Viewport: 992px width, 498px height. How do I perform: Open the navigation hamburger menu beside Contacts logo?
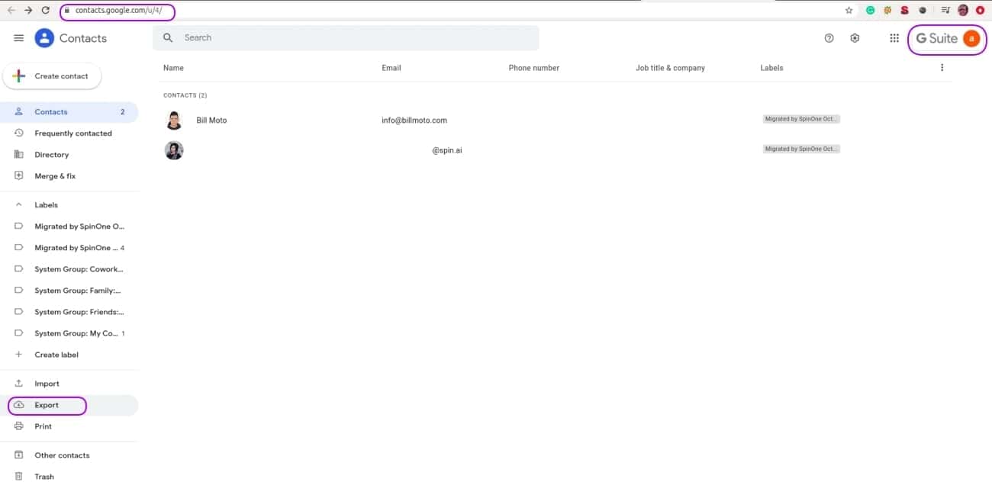coord(19,37)
